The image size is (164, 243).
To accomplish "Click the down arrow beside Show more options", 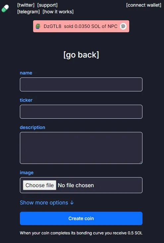I will [x=72, y=202].
